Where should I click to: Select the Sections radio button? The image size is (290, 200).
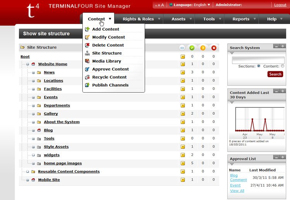[x=259, y=66]
